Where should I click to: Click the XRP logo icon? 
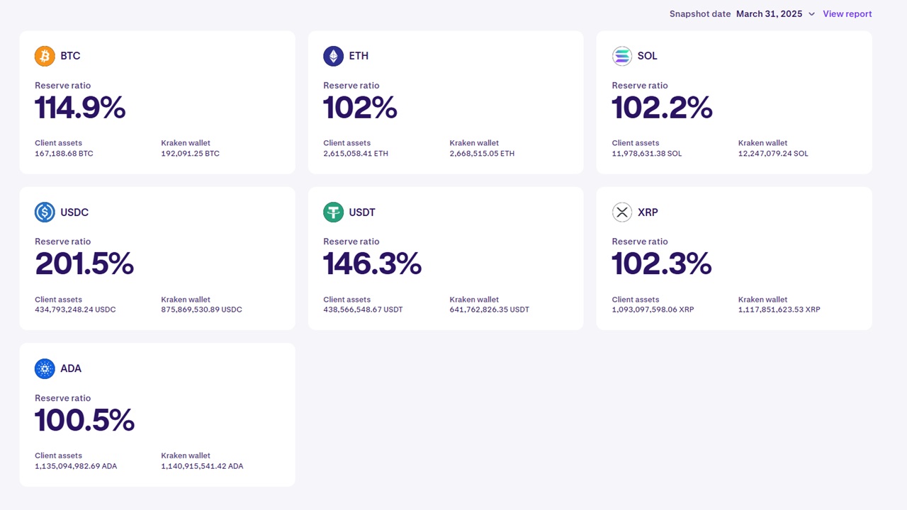pos(621,212)
